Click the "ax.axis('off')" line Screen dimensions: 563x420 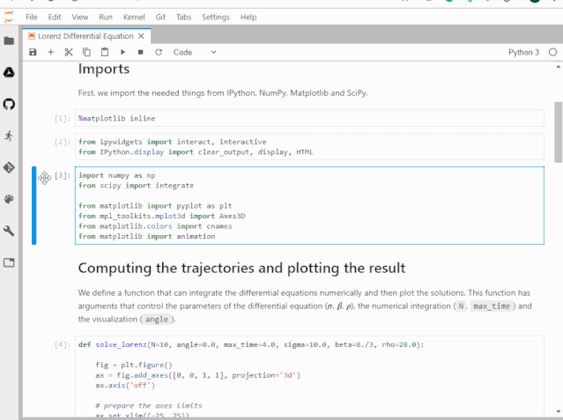pyautogui.click(x=125, y=386)
